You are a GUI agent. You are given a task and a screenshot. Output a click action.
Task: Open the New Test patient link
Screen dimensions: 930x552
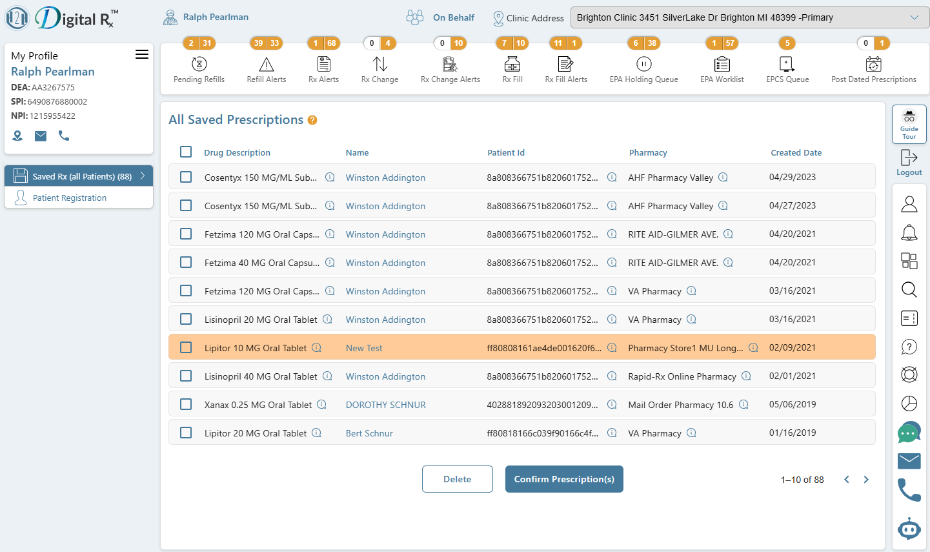364,348
